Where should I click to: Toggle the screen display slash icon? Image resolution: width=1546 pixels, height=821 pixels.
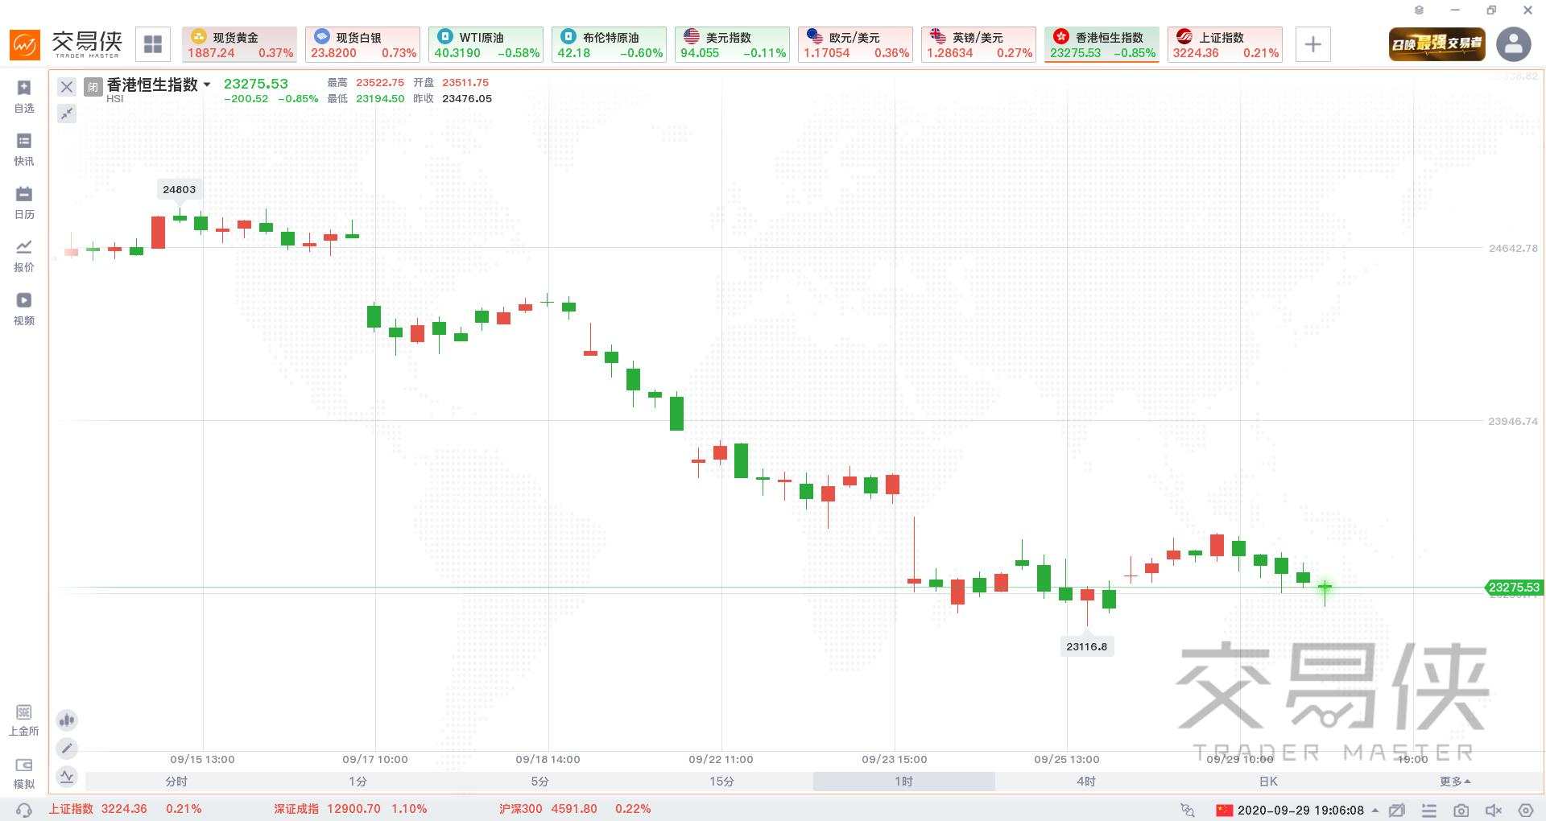(1397, 810)
